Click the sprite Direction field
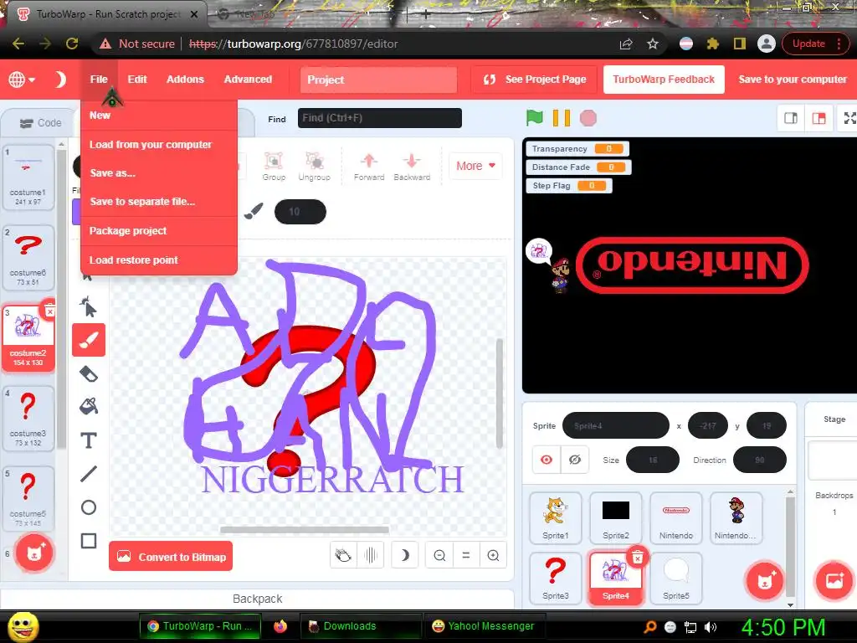The image size is (857, 643). coord(760,460)
